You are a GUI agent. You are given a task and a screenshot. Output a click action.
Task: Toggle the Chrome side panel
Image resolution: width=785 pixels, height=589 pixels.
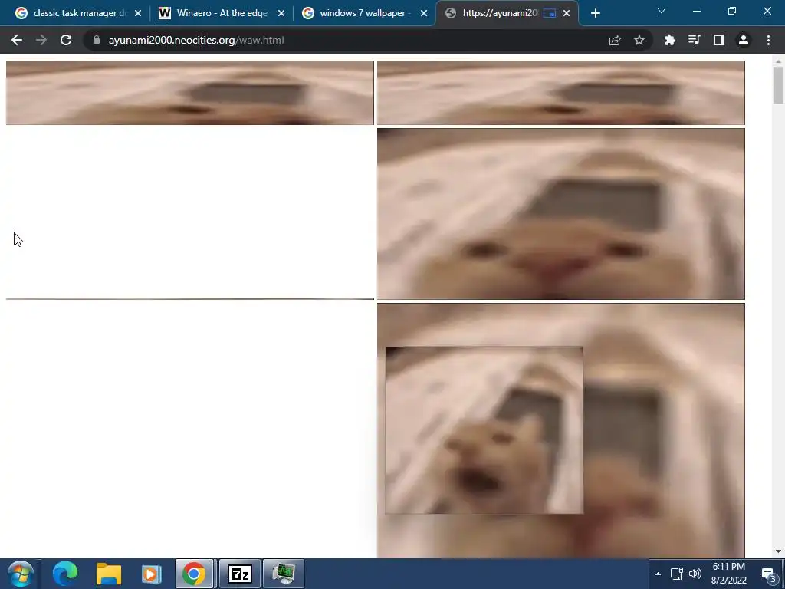pyautogui.click(x=719, y=40)
